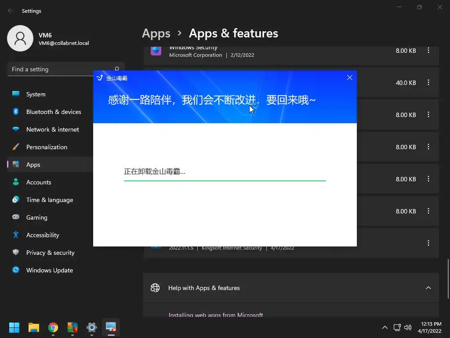Open the Windows Start menu
Image resolution: width=450 pixels, height=338 pixels.
coord(14,327)
